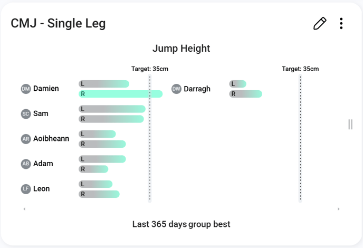Click Sam's left leg jump bar
Image resolution: width=363 pixels, height=248 pixels.
coord(112,109)
